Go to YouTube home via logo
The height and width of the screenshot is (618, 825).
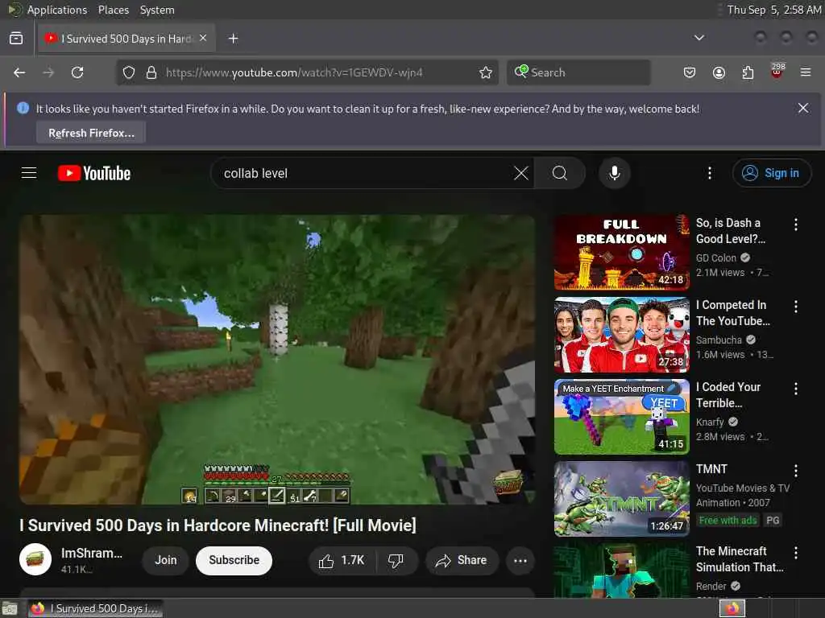[94, 173]
